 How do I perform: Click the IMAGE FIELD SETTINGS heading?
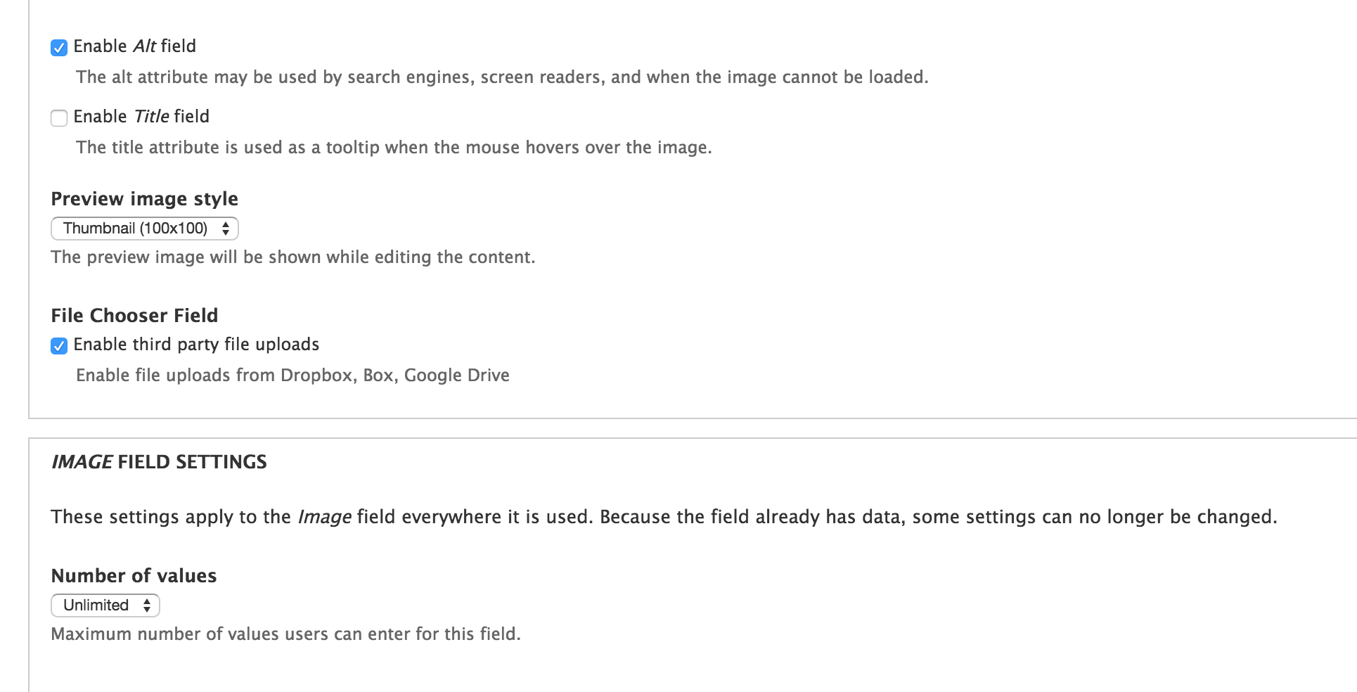point(159,462)
